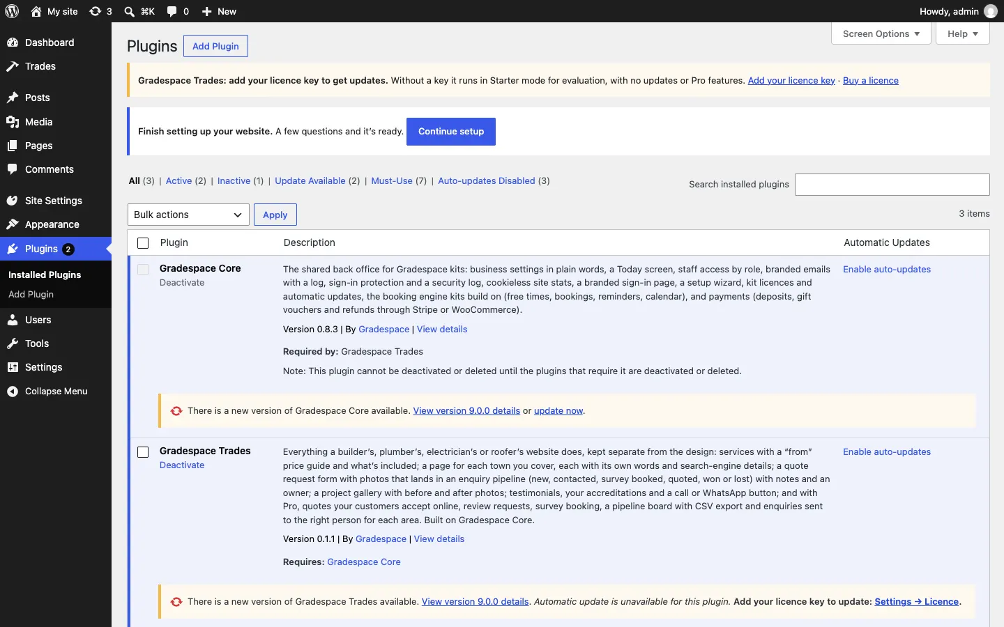
Task: Click in the Search installed plugins field
Action: [892, 185]
